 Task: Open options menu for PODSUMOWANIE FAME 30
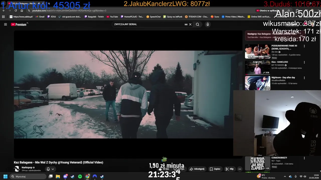point(304,46)
